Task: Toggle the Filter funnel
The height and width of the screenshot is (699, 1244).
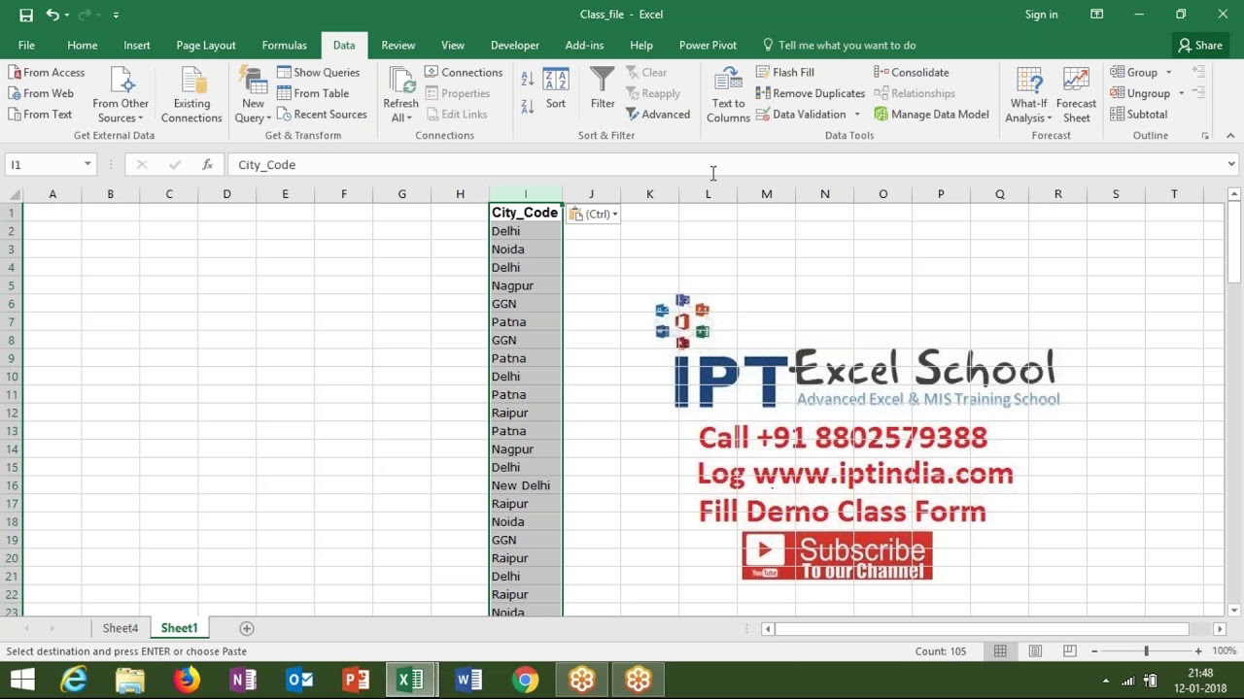Action: [x=603, y=88]
